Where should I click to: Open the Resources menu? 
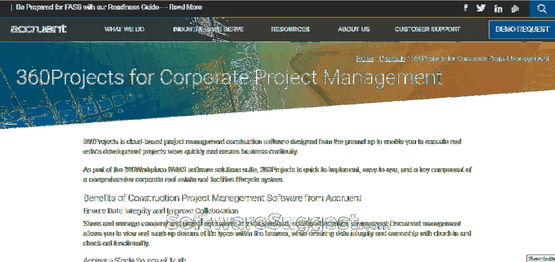(x=290, y=29)
